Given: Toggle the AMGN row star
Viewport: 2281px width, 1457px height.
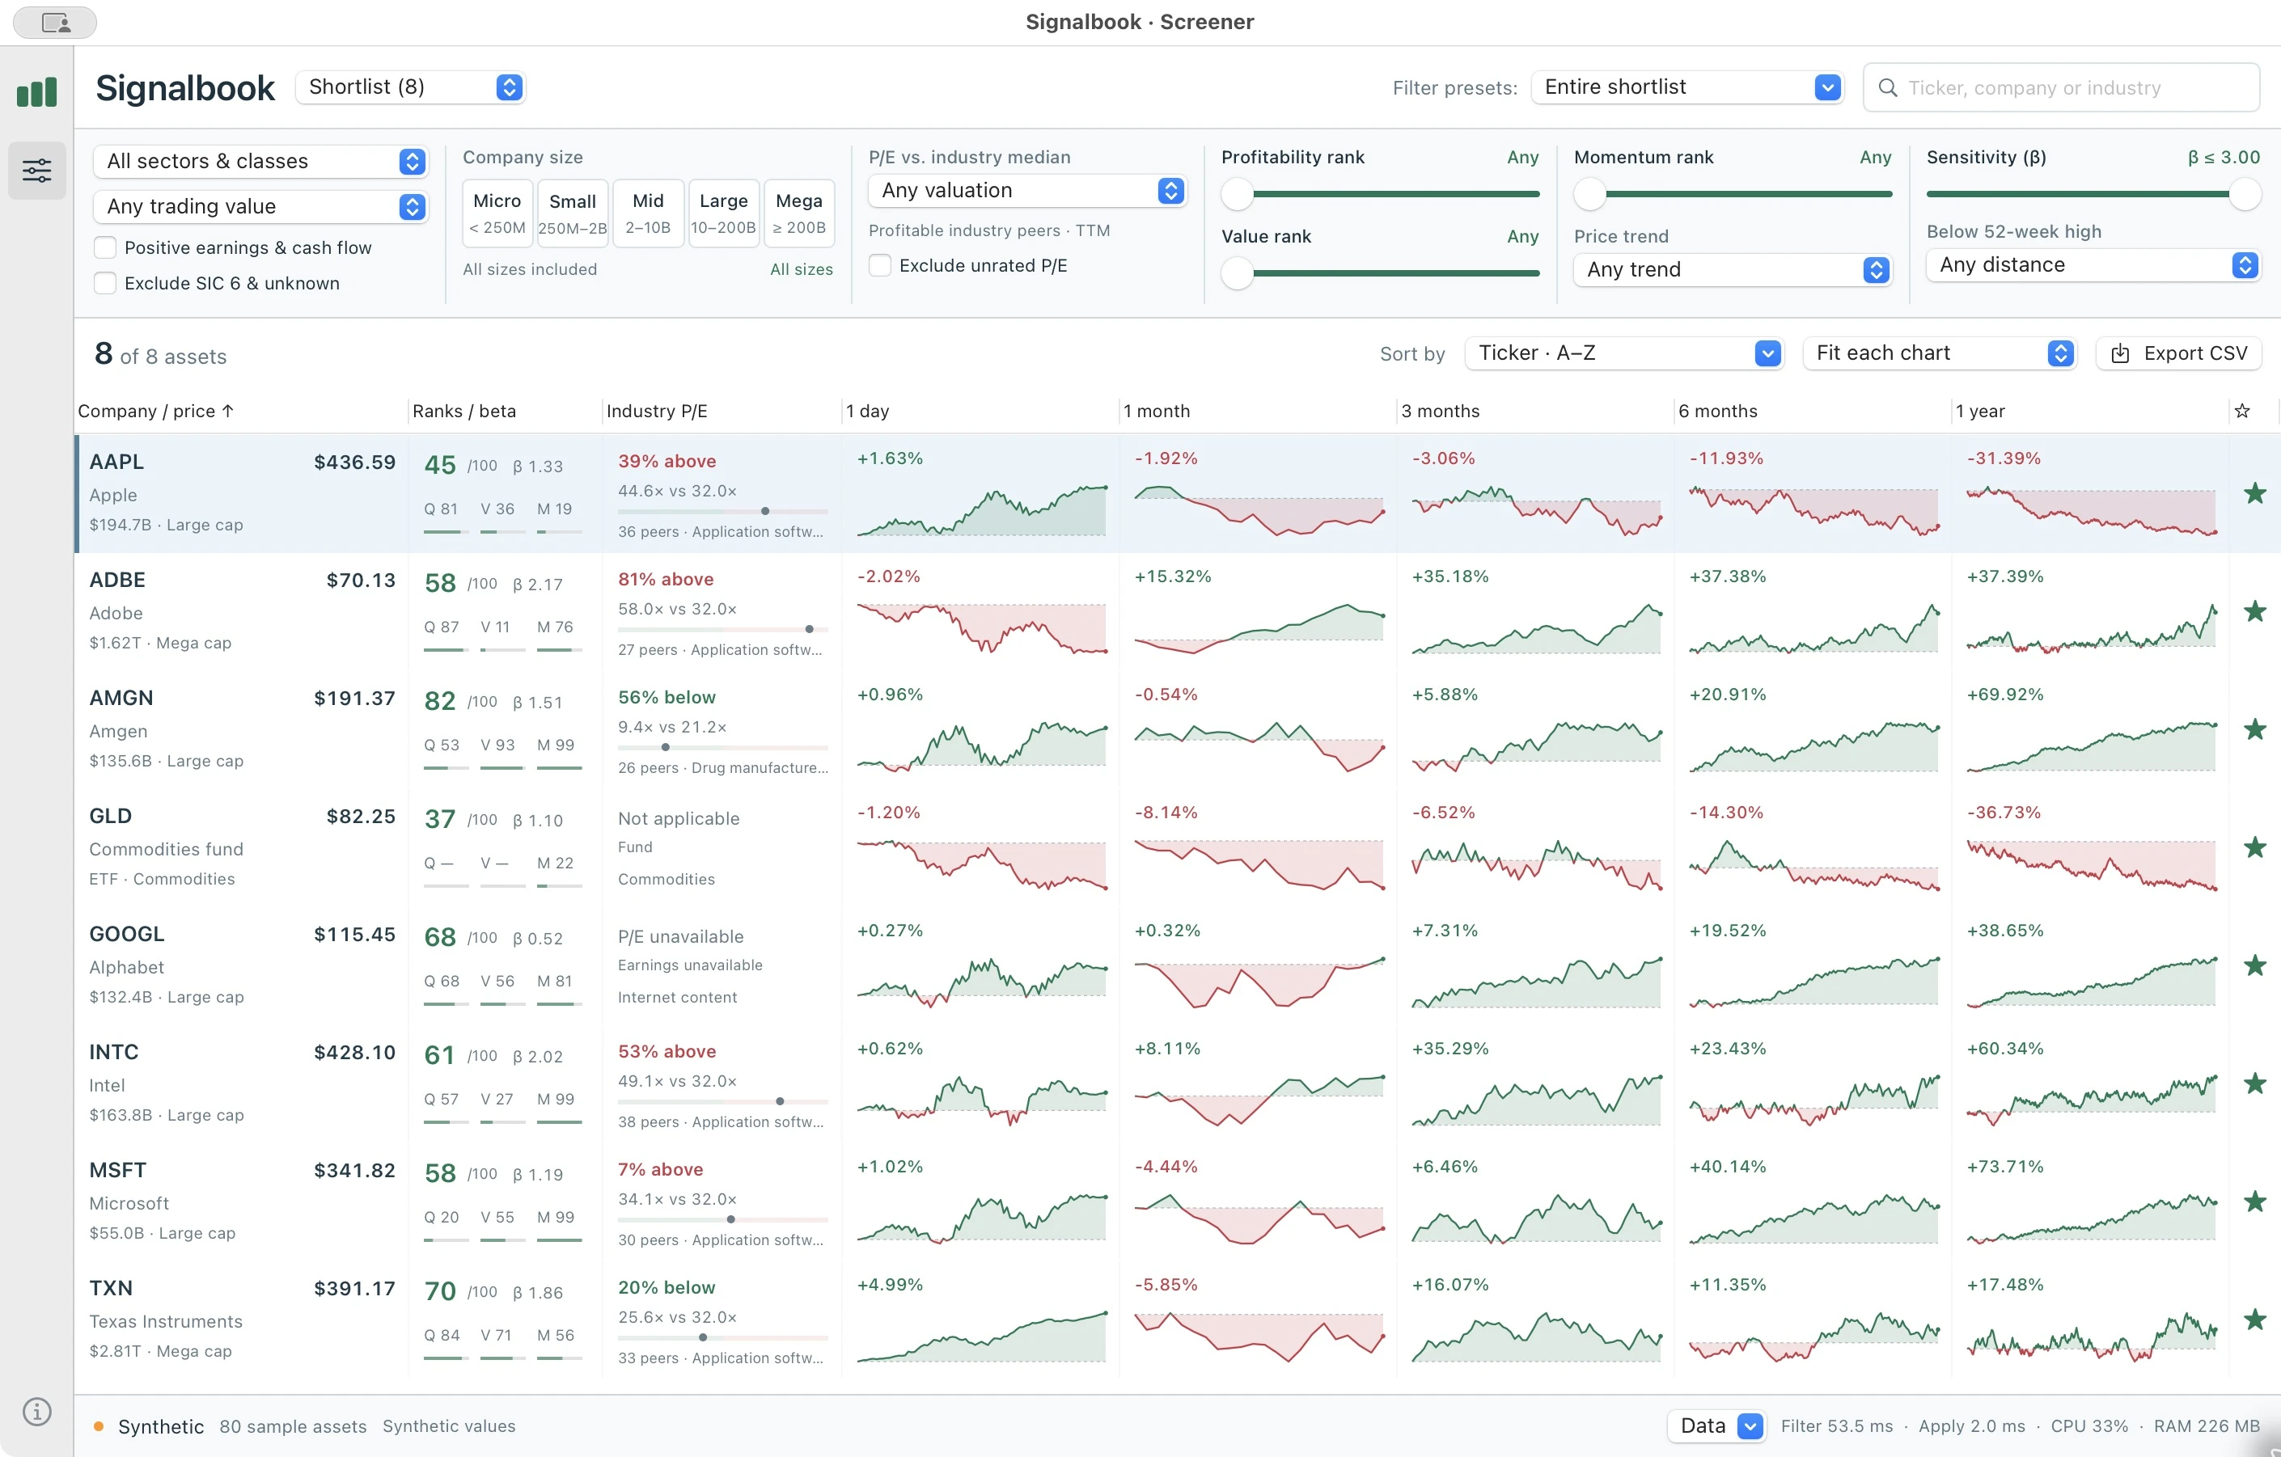Looking at the screenshot, I should pyautogui.click(x=2254, y=729).
